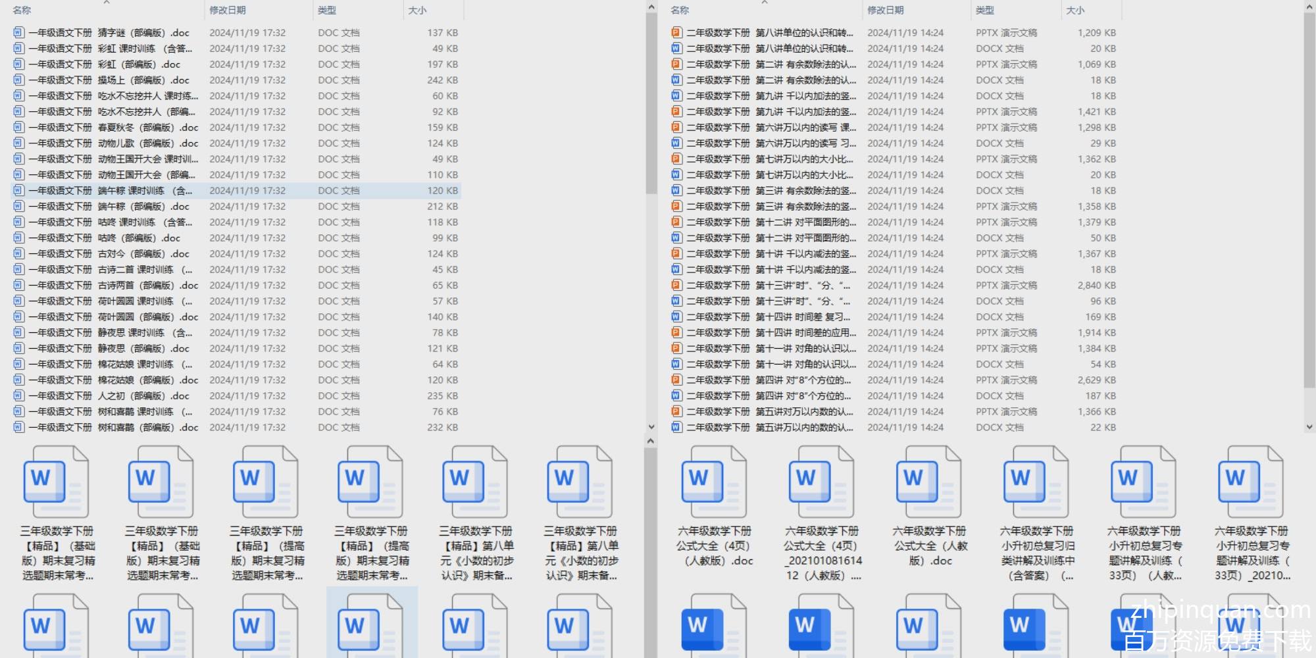The height and width of the screenshot is (658, 1316).
Task: Click the sort chevron above right pane 名称
Action: (765, 3)
